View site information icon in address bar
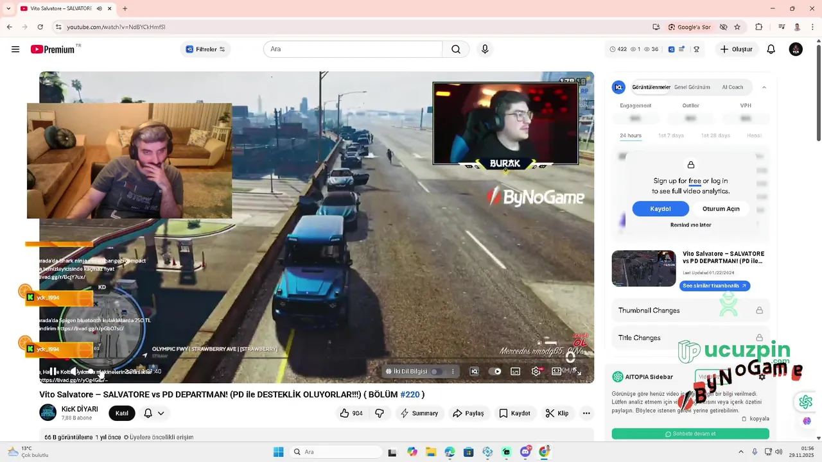 click(x=58, y=27)
